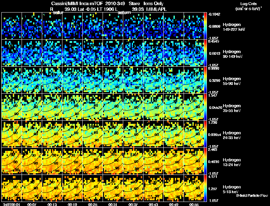270x206 pixels.
Task: Click the "Lat -0.05" header value
Action: [87, 9]
